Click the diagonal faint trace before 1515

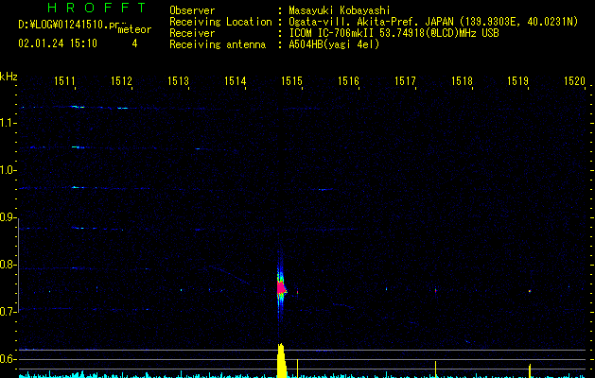(x=229, y=275)
